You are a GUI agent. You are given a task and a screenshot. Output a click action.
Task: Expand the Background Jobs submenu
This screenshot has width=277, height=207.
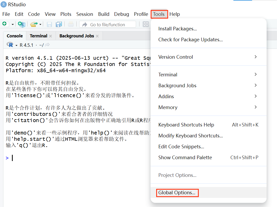point(208,85)
